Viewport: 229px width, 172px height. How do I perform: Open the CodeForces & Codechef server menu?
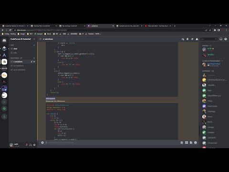[x=22, y=39]
